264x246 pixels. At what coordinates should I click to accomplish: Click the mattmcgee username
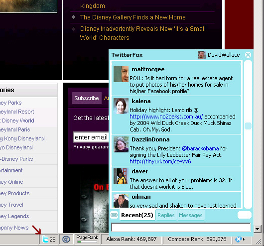148,69
